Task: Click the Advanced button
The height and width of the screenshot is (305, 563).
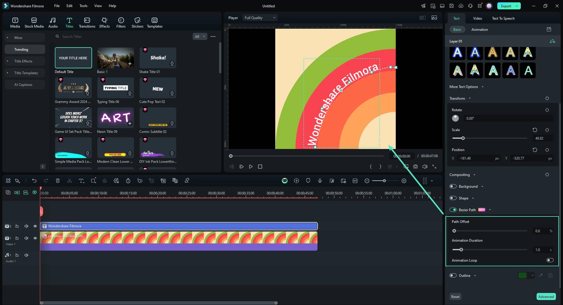Action: [x=546, y=296]
